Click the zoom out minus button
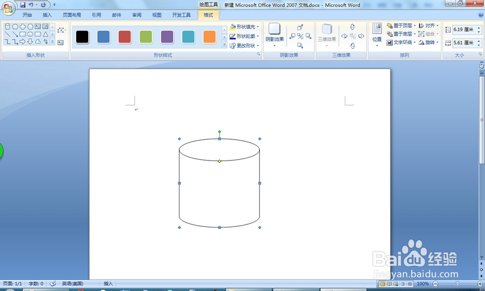485x291 pixels. pos(435,284)
